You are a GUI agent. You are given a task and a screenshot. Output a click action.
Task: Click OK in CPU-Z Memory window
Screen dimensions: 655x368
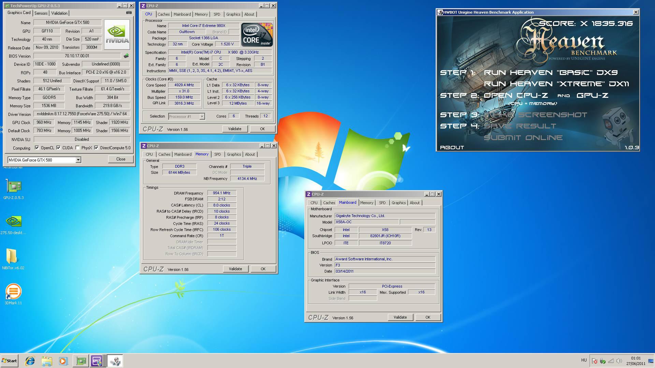(263, 269)
